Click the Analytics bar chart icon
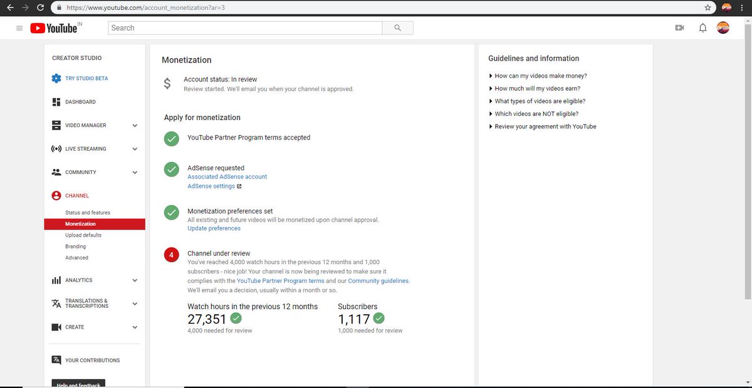 [x=56, y=280]
